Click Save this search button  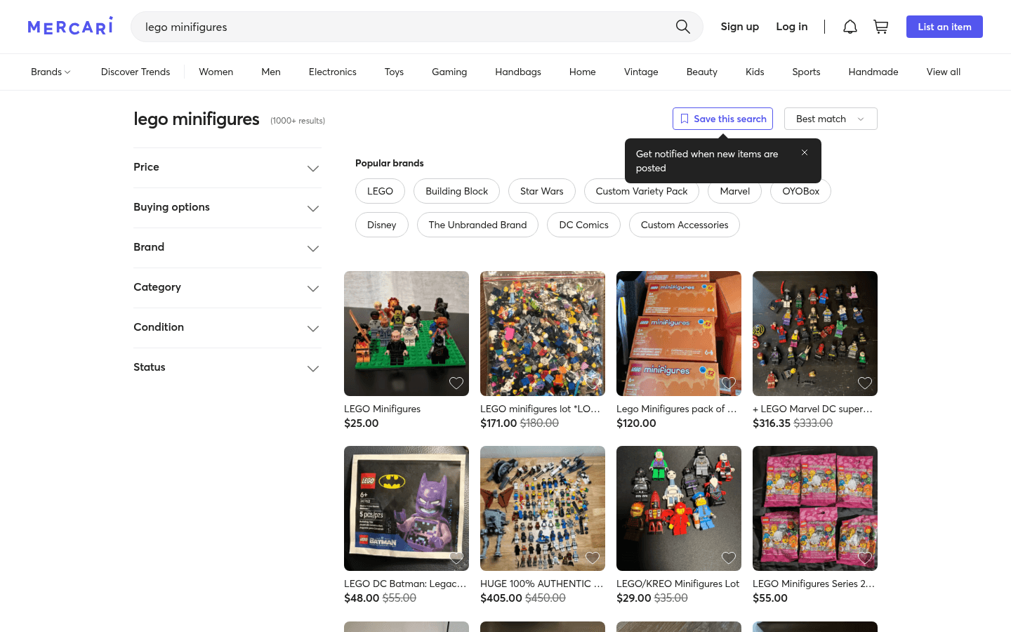pyautogui.click(x=722, y=119)
